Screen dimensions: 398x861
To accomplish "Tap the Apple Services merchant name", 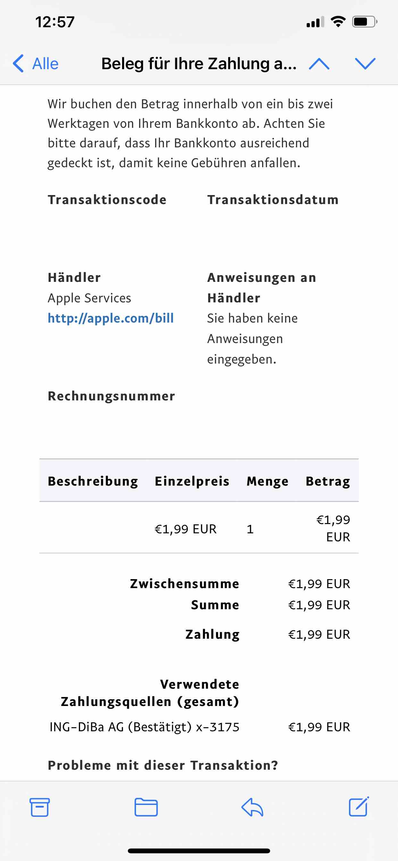I will [89, 298].
